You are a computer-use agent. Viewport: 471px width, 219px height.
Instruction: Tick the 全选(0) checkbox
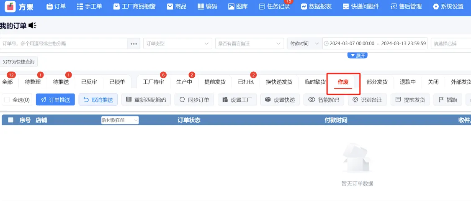pos(7,100)
